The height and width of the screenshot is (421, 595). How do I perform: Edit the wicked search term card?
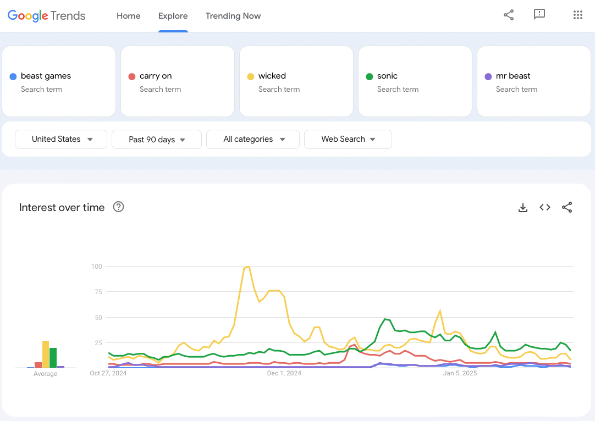click(296, 81)
